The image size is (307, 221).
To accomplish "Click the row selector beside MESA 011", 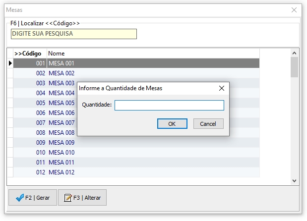I will point(10,163).
